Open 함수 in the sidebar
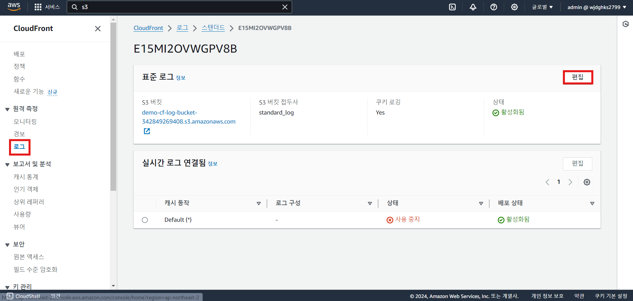 [x=19, y=79]
